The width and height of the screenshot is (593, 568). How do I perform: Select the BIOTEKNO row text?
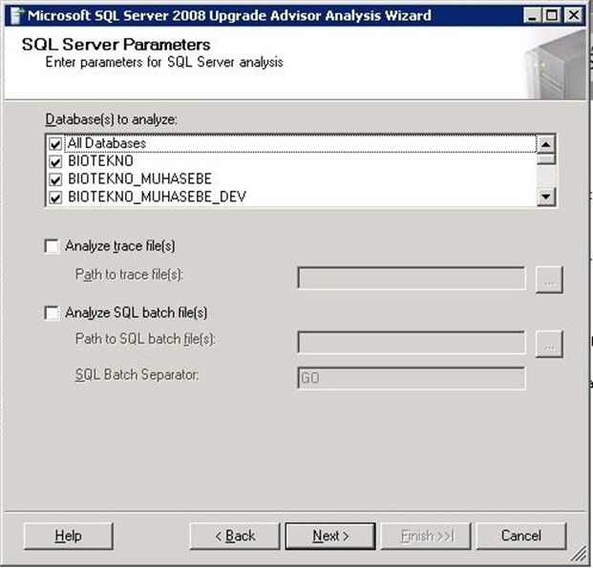click(100, 161)
